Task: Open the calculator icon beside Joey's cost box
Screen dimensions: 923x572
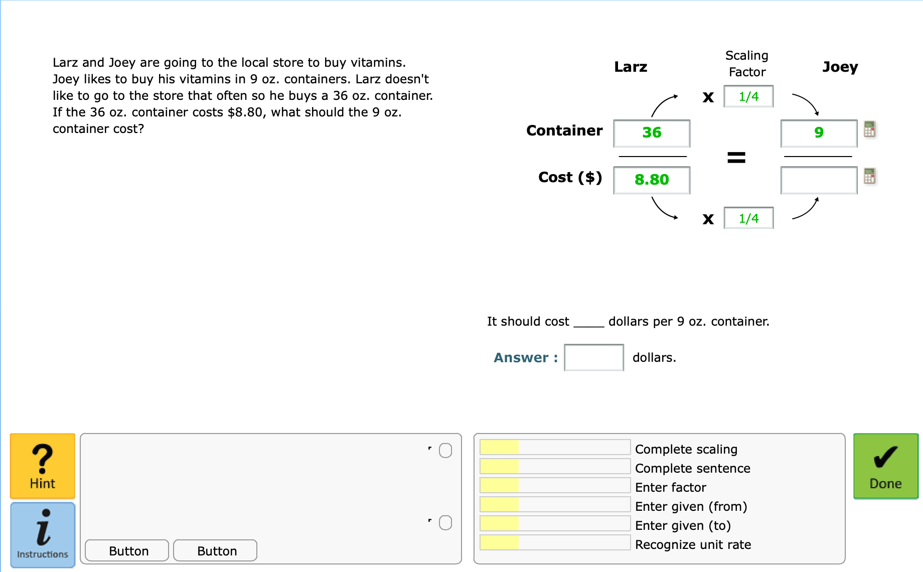Action: [869, 176]
